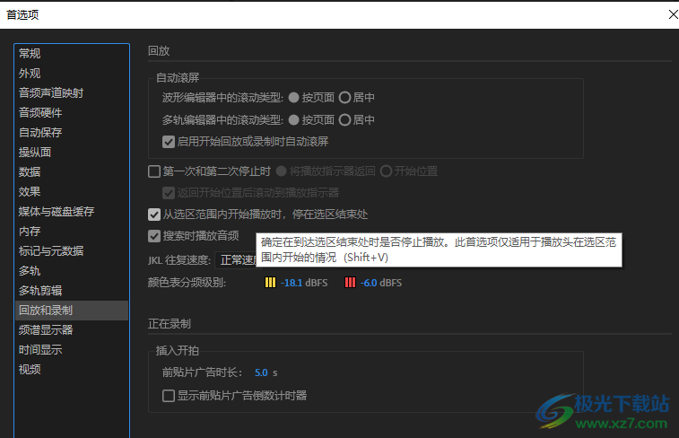Toggle 启用开始回放或录制时自动滚屏 checkbox
679x438 pixels.
169,141
